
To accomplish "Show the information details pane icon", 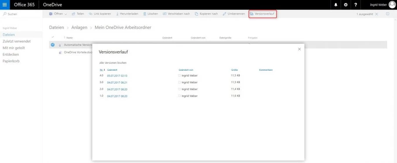I will pos(388,14).
